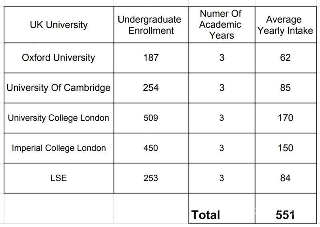Select the yearly intake value 170
The height and width of the screenshot is (227, 320).
click(285, 118)
